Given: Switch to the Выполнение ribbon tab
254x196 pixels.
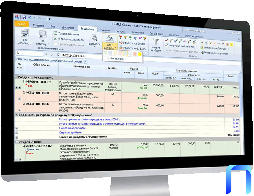Looking at the screenshot, I should (x=156, y=34).
